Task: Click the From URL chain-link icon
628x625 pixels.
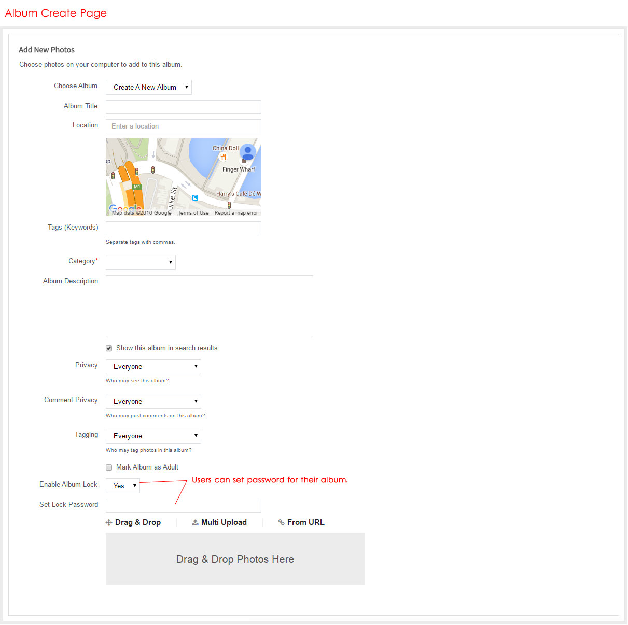Action: pyautogui.click(x=281, y=523)
